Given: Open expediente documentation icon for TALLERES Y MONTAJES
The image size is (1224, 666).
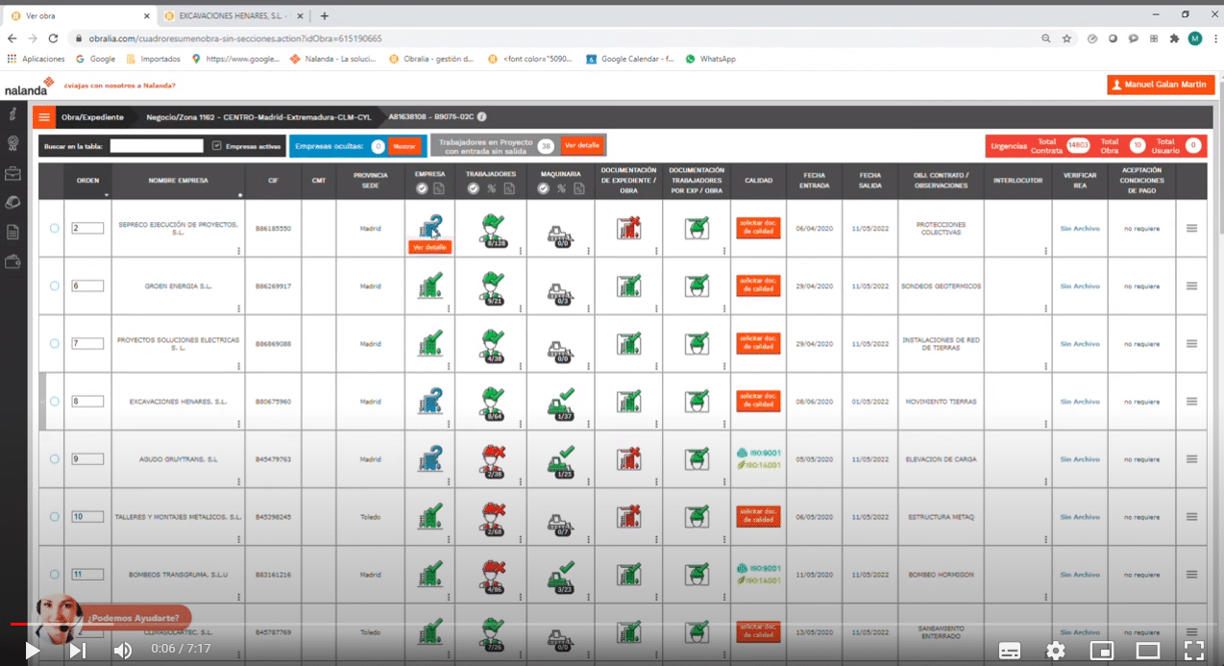Looking at the screenshot, I should pyautogui.click(x=628, y=516).
